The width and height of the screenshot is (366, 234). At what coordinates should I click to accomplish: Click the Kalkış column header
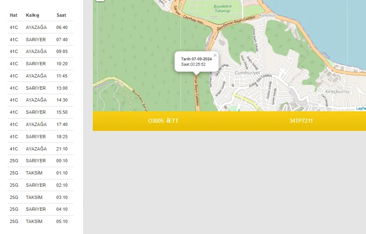(33, 15)
